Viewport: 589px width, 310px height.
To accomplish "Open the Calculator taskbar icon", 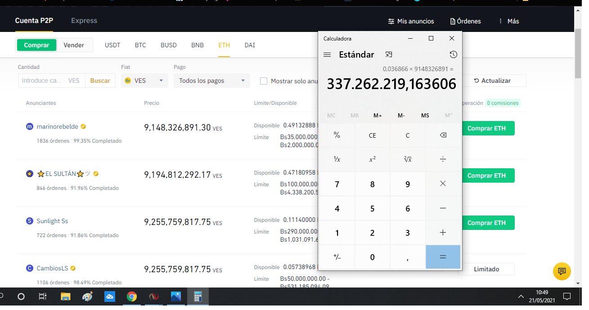I will pos(198,297).
